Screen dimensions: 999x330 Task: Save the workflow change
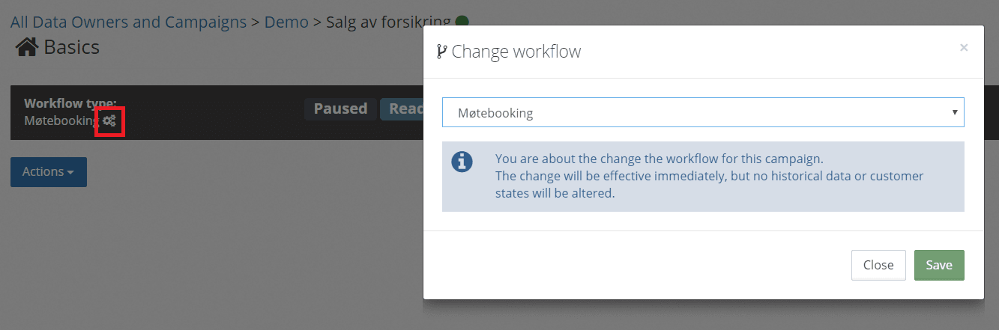939,265
